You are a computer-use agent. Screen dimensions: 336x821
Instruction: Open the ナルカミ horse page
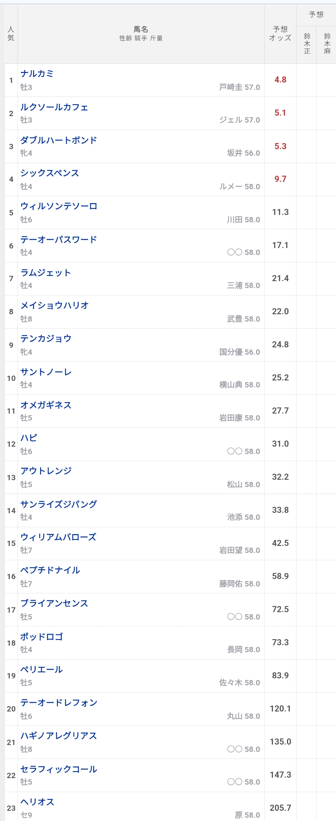[37, 74]
